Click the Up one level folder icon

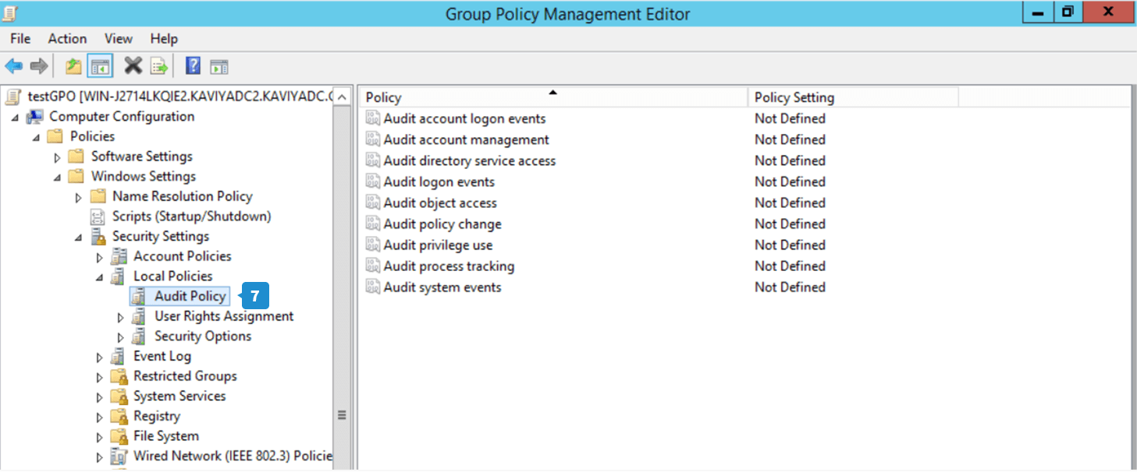[x=73, y=66]
